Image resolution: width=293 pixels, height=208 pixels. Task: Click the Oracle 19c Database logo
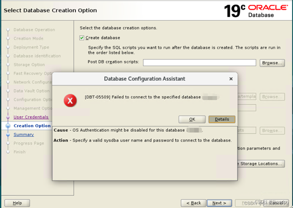click(x=256, y=11)
